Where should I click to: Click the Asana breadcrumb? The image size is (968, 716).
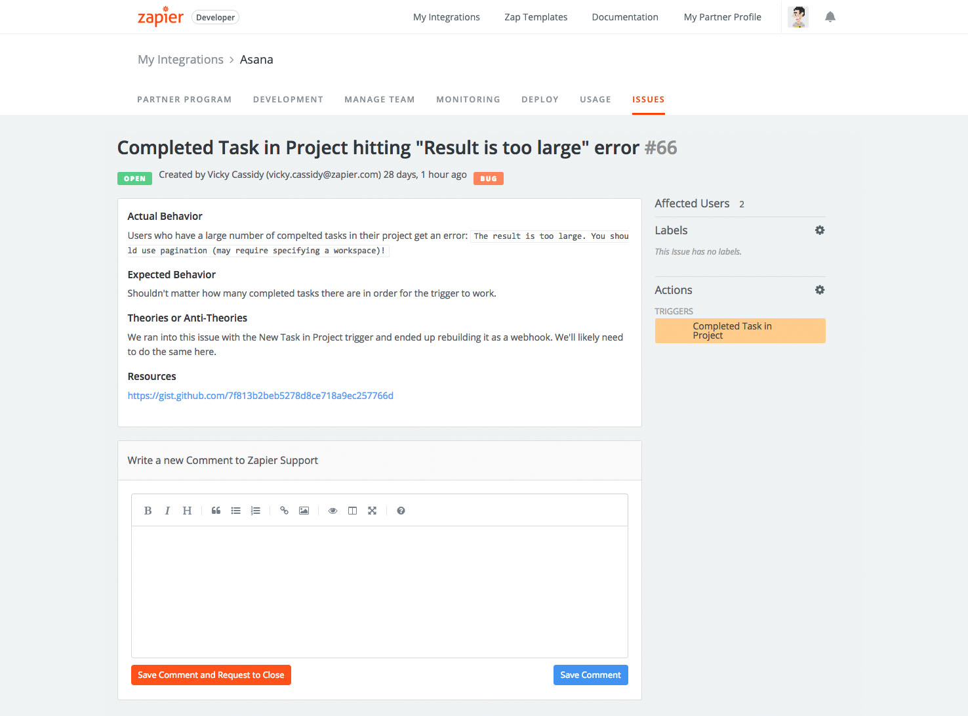tap(256, 60)
